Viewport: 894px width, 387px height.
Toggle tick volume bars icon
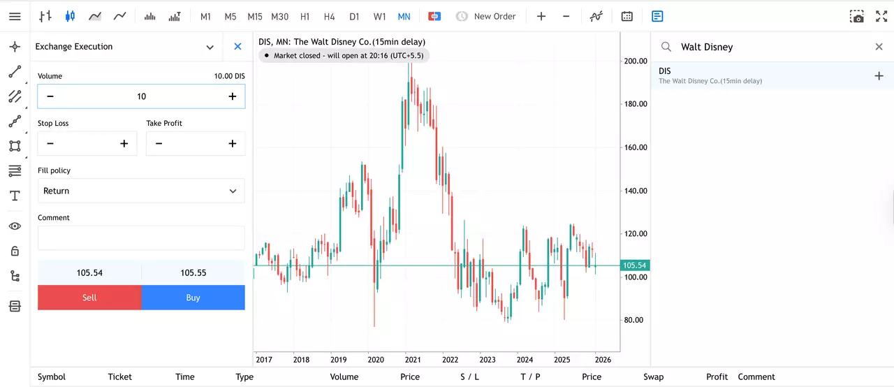click(x=149, y=16)
